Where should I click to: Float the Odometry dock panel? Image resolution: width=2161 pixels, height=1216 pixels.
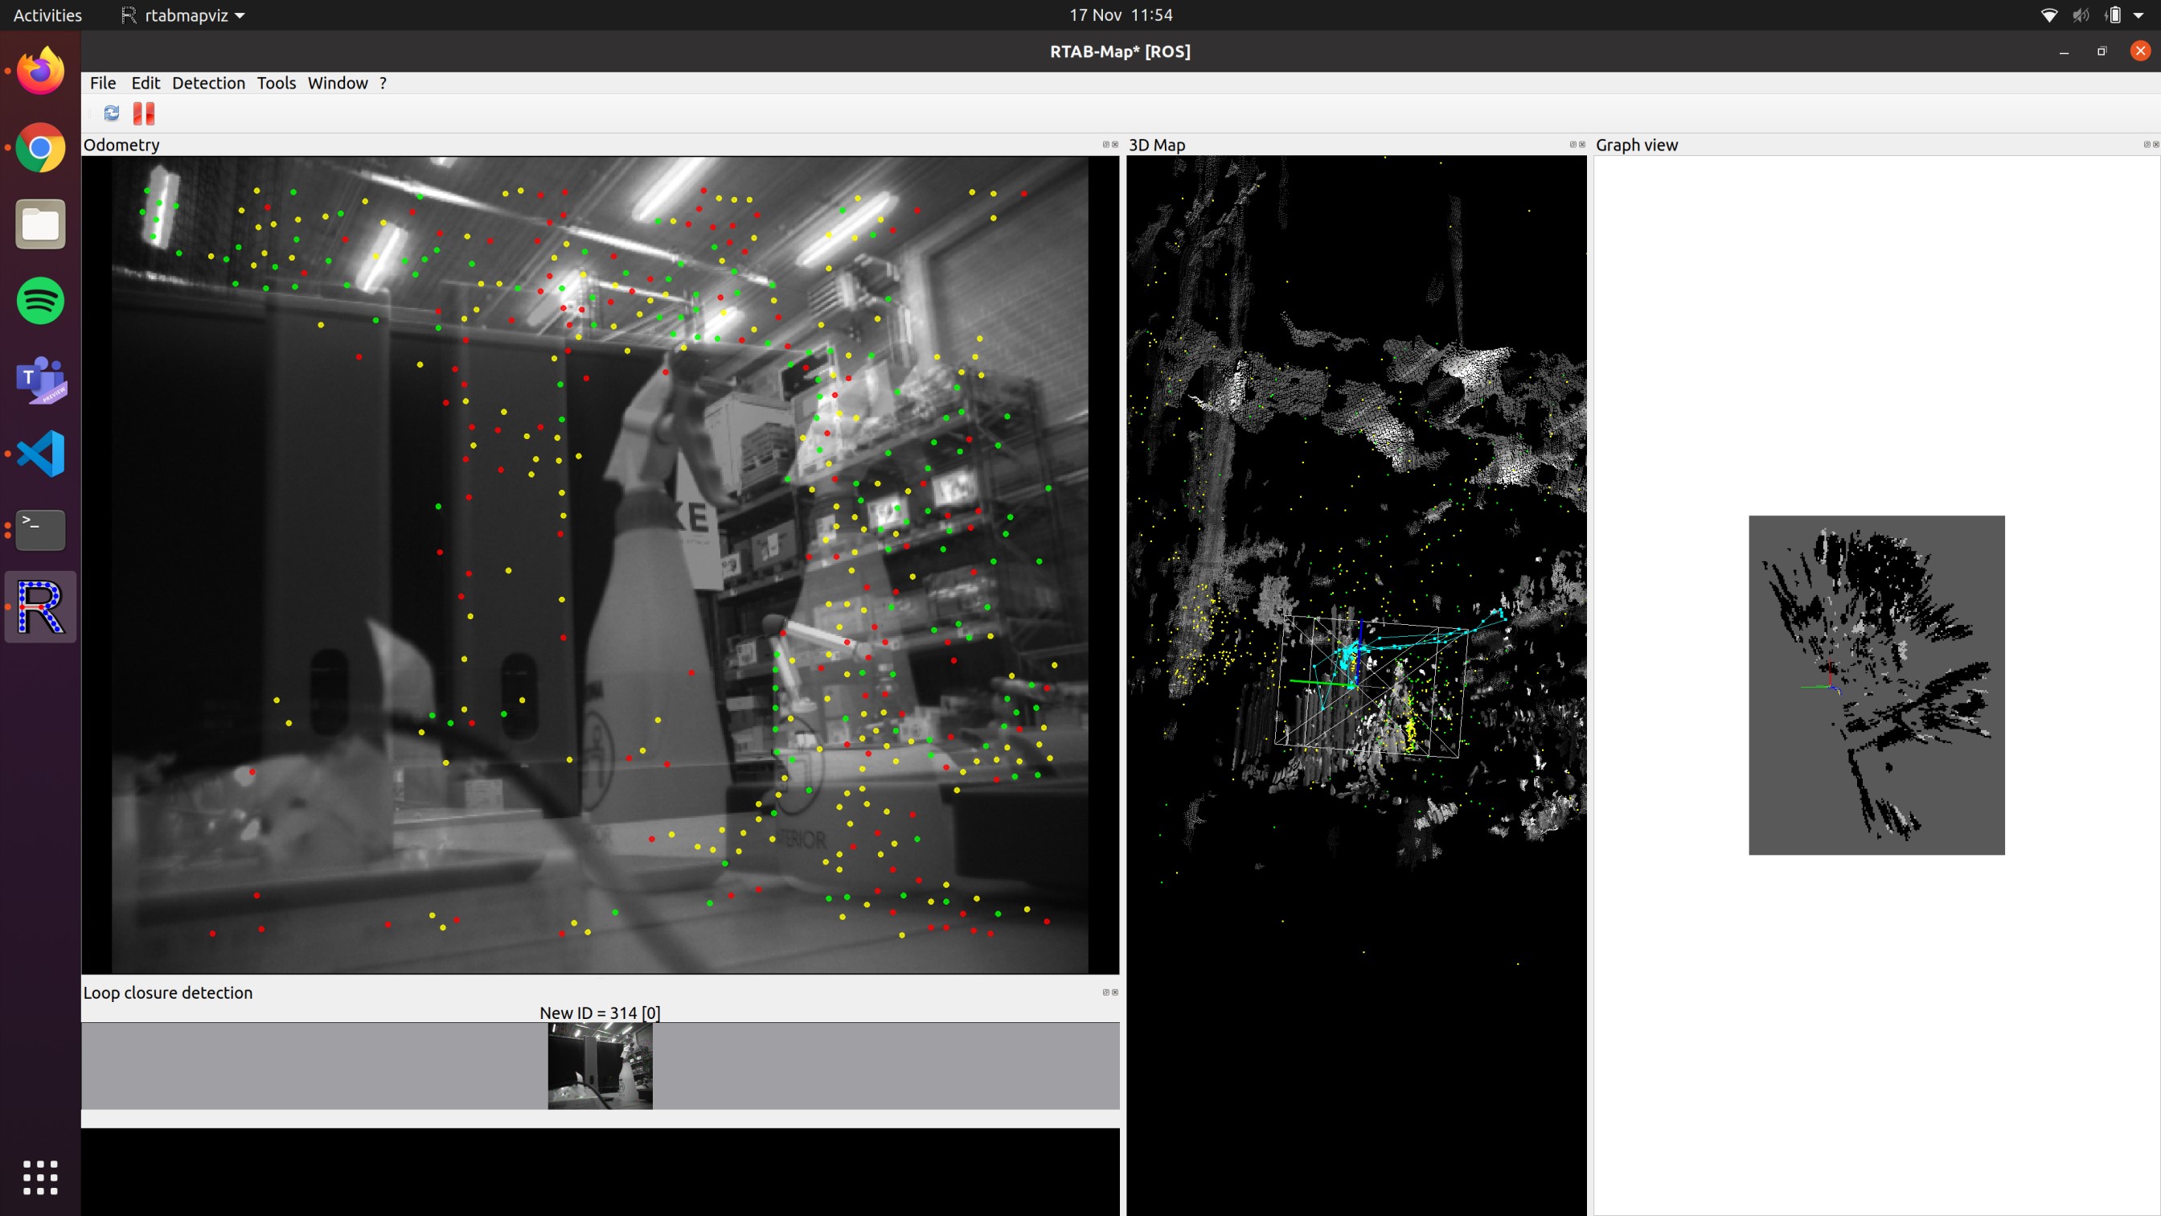1105,144
